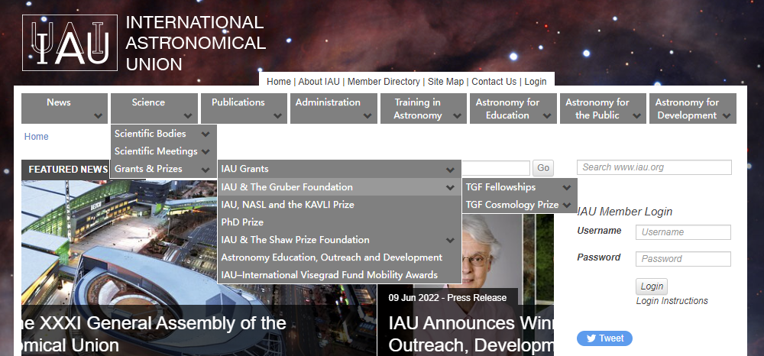
Task: Focus the Username input field
Action: (x=683, y=232)
